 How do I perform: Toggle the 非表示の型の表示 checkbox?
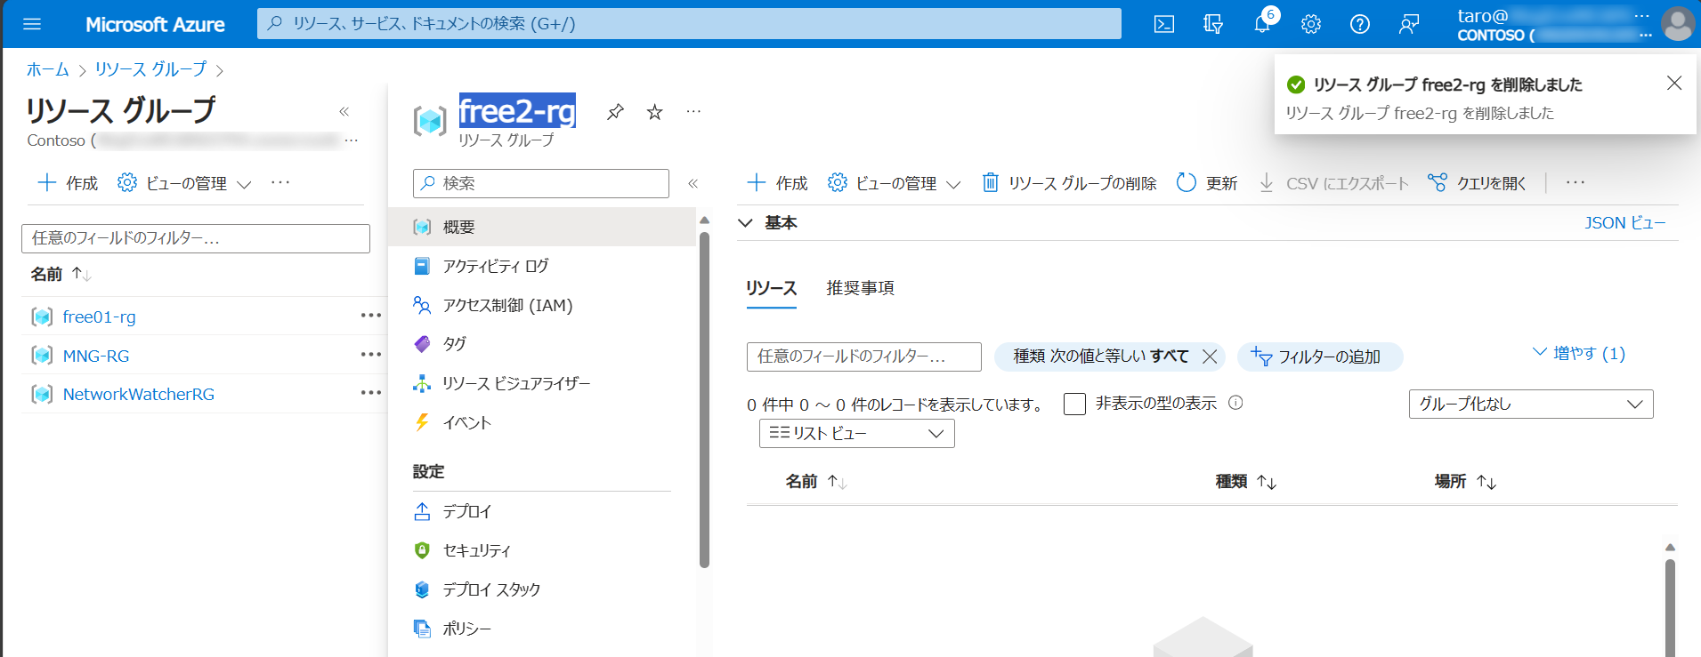[x=1074, y=404]
